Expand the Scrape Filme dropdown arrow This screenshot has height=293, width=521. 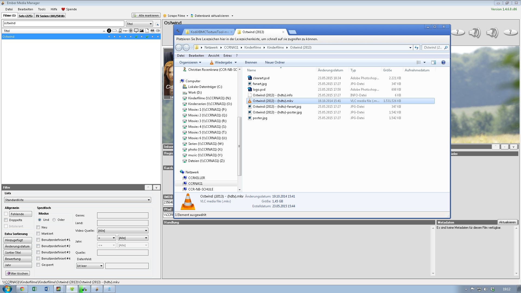pyautogui.click(x=187, y=16)
